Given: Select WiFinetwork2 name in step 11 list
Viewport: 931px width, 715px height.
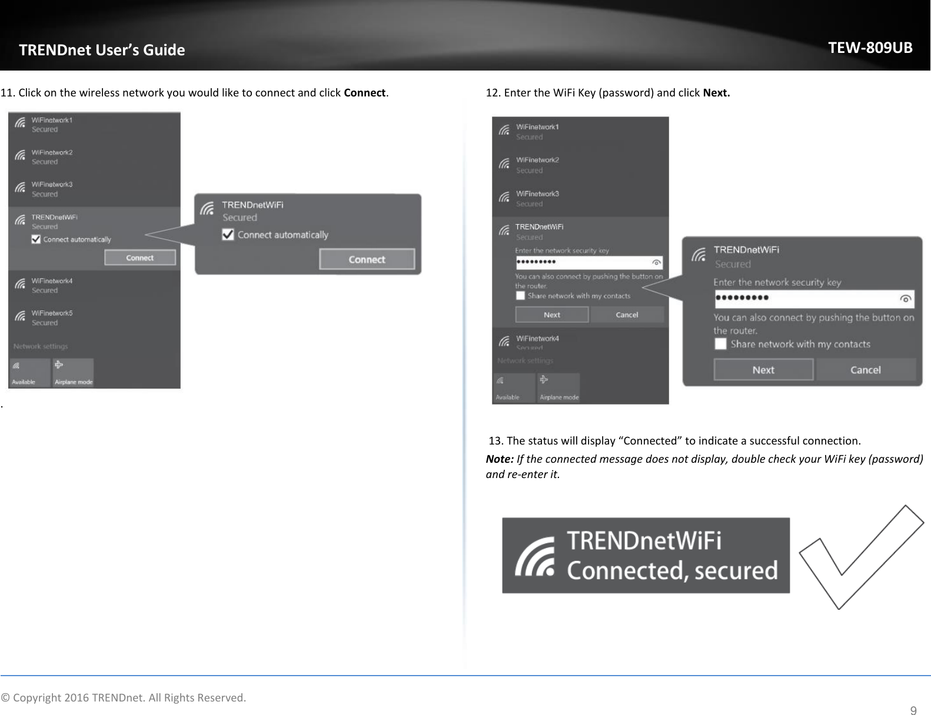Looking at the screenshot, I should coord(52,152).
